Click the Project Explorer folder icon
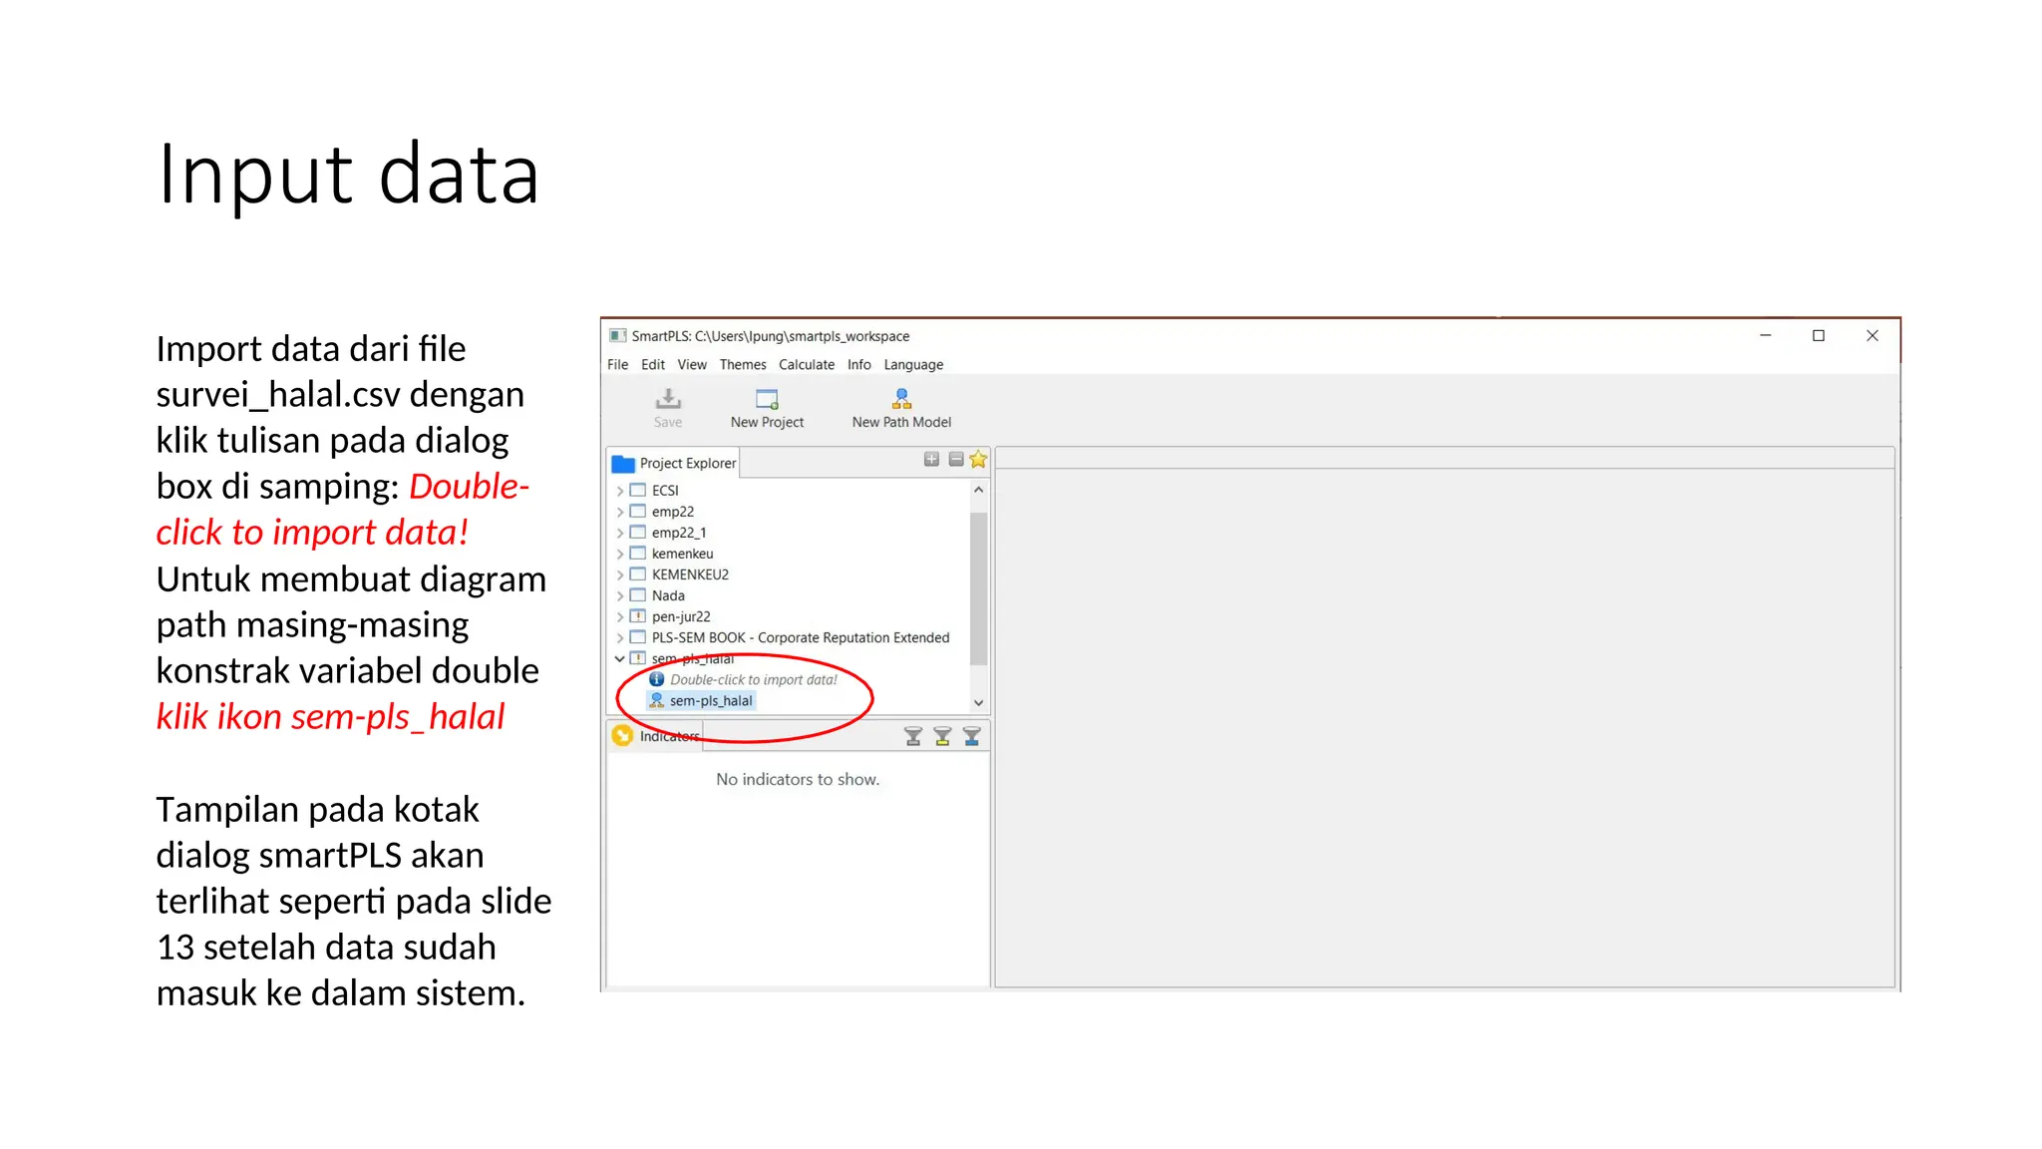The width and height of the screenshot is (2042, 1149). pyautogui.click(x=623, y=464)
